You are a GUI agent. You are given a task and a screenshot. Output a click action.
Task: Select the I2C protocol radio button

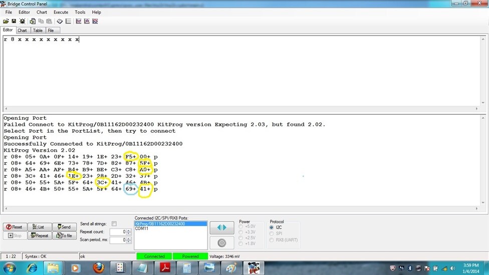click(272, 227)
